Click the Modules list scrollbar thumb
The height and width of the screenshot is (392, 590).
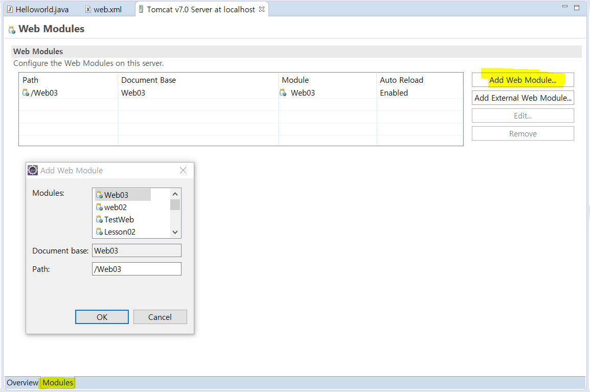175,204
